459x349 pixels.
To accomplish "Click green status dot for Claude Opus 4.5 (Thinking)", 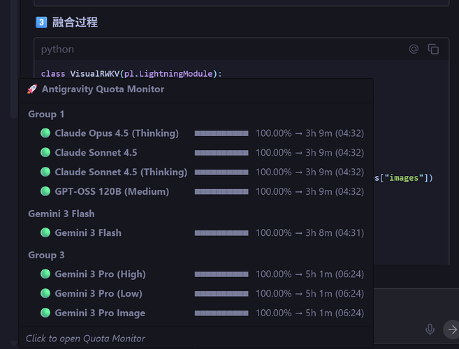I will point(45,133).
